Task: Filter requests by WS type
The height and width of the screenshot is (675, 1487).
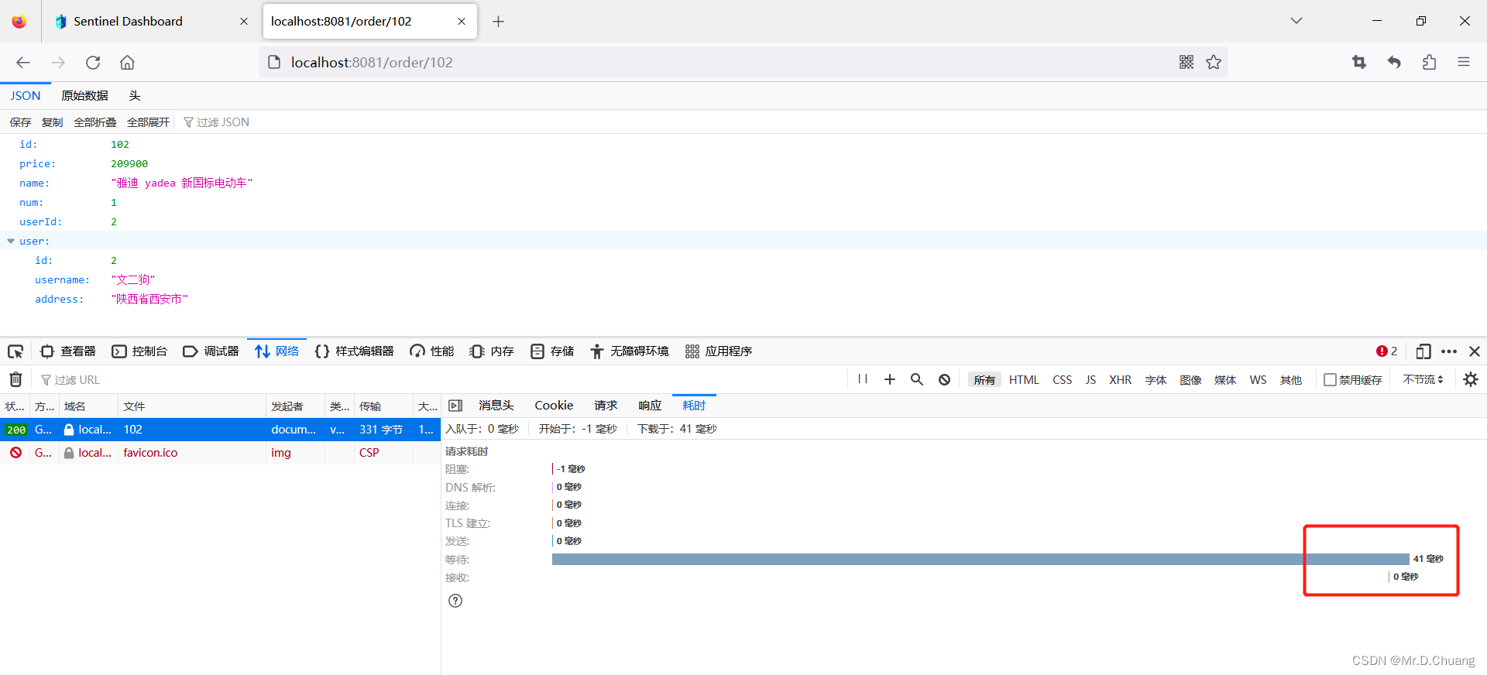Action: pos(1258,380)
